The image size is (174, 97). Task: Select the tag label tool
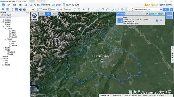tap(122, 9)
